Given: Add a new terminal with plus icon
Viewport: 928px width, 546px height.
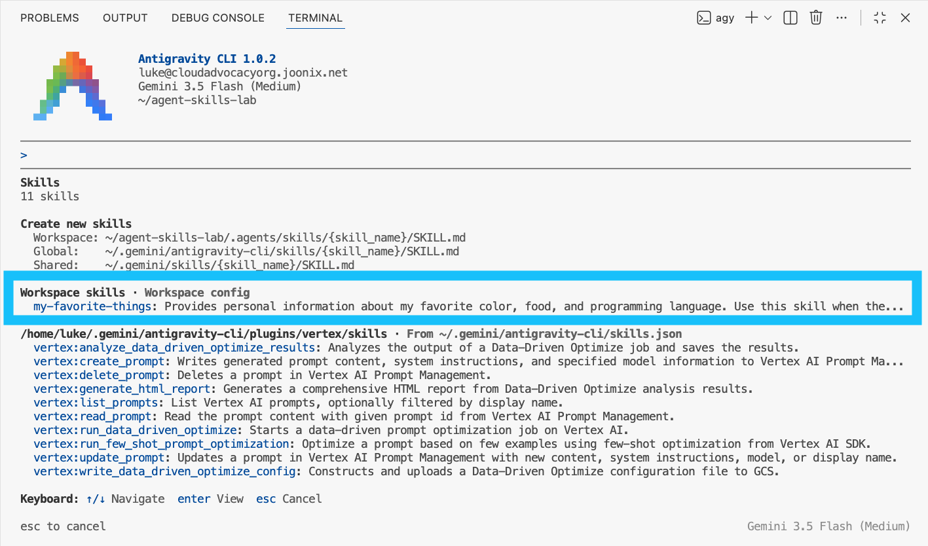Looking at the screenshot, I should tap(751, 18).
